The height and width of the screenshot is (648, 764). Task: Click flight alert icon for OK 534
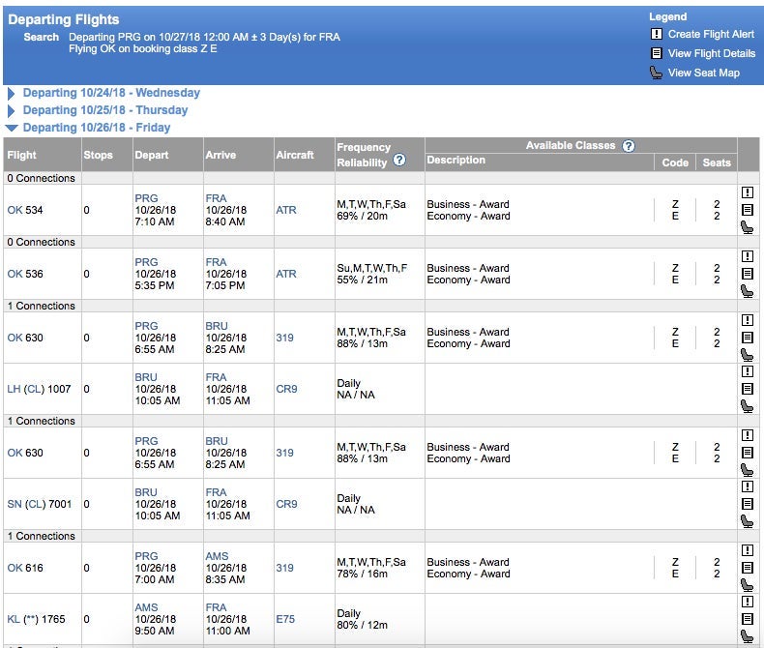click(x=747, y=192)
